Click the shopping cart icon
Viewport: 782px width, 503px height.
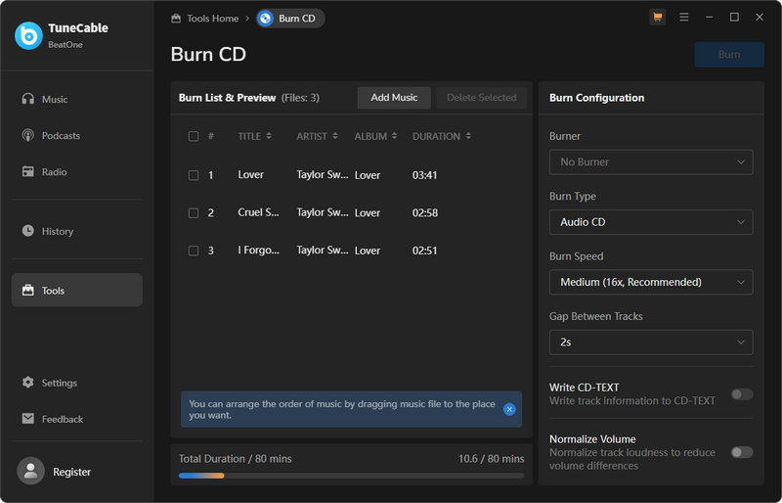click(657, 18)
